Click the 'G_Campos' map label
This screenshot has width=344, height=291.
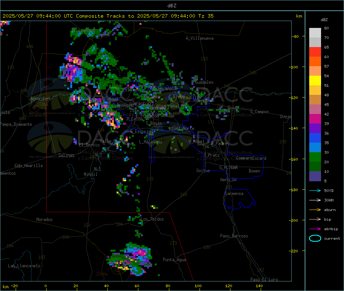tap(260, 112)
